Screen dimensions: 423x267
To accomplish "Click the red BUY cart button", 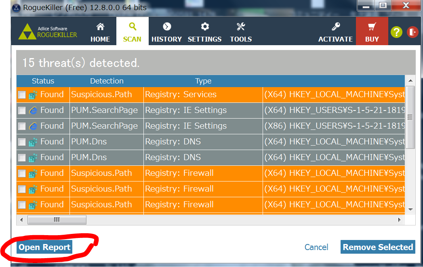I will 372,31.
